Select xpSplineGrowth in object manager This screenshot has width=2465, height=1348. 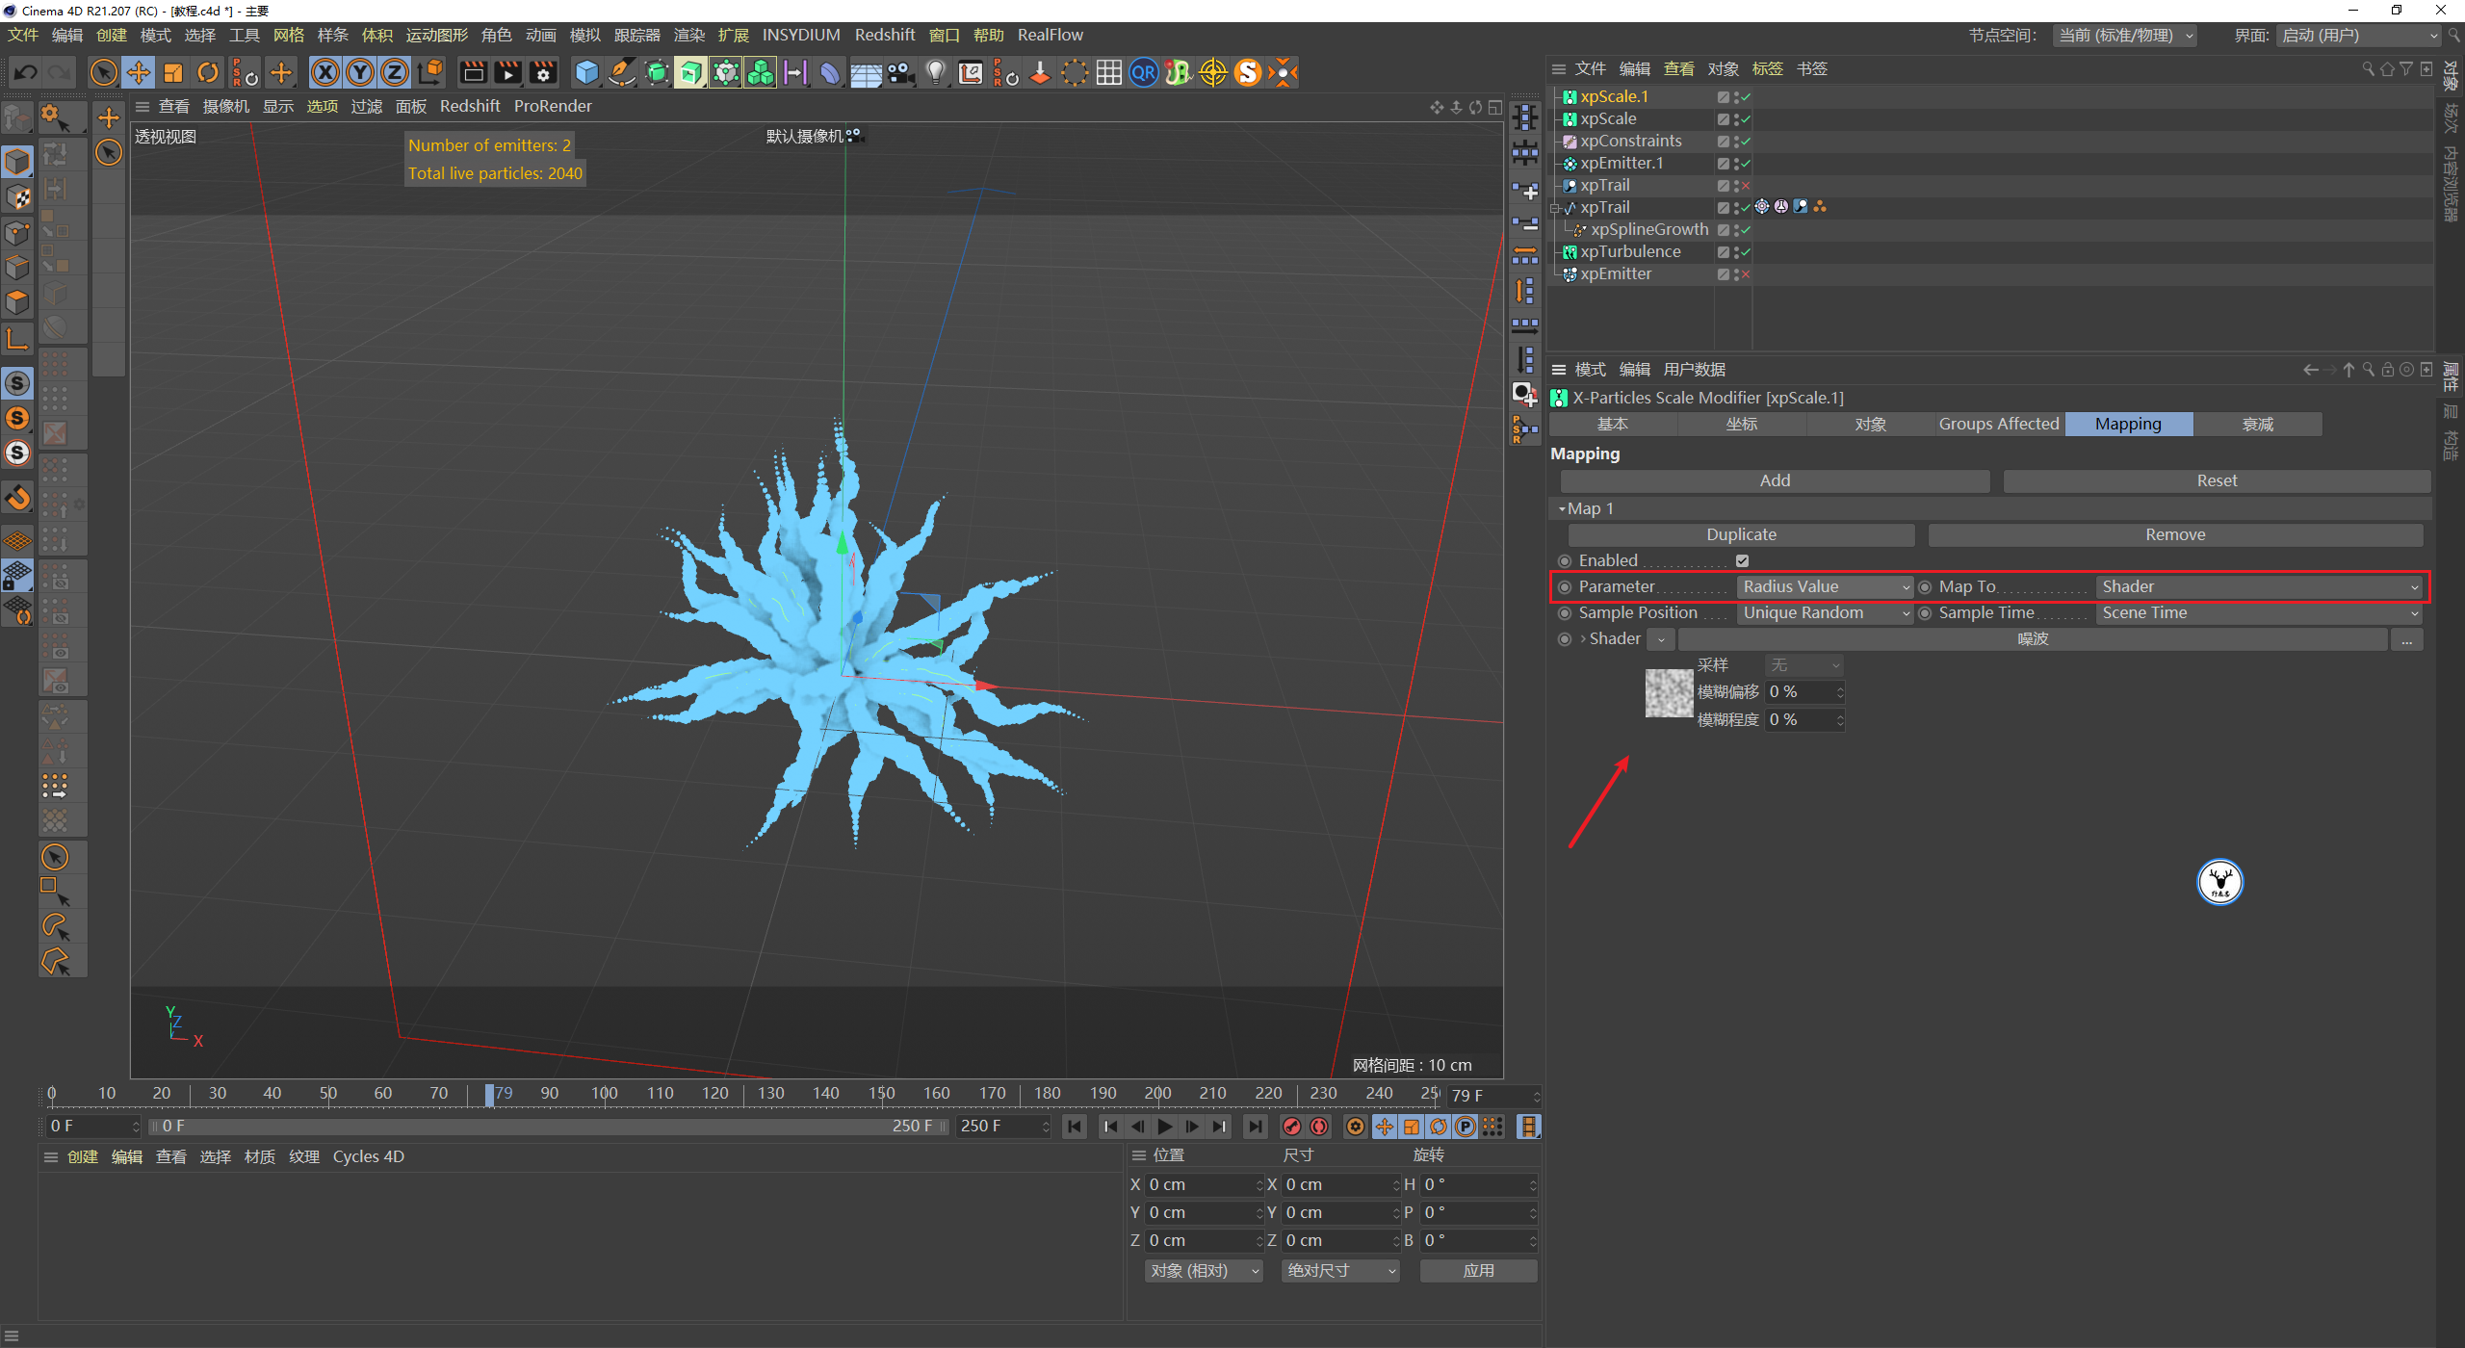pyautogui.click(x=1649, y=230)
